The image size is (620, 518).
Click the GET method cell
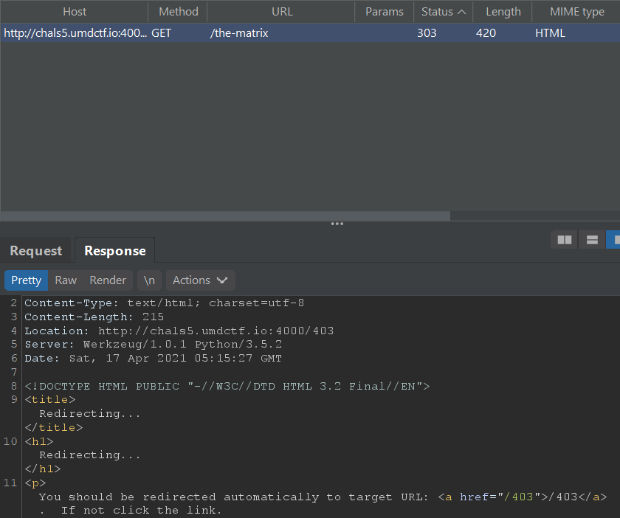point(162,33)
